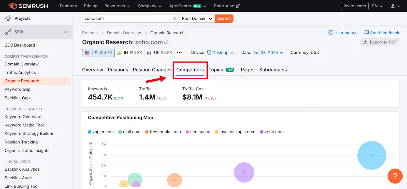Toggle zoho.com legend entry
Viewport: 407px width, 189px height.
272,132
